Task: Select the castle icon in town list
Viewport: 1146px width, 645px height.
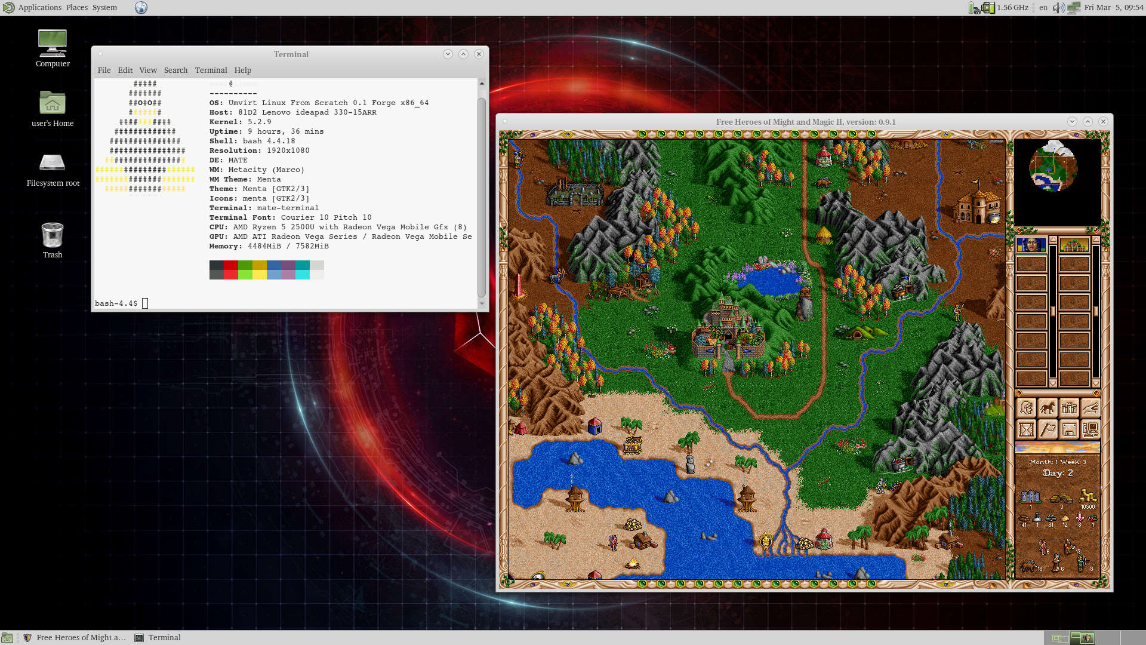Action: [x=1074, y=245]
